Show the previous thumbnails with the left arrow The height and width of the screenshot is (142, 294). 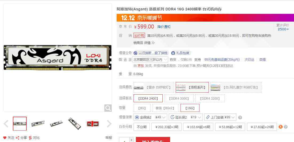6,124
